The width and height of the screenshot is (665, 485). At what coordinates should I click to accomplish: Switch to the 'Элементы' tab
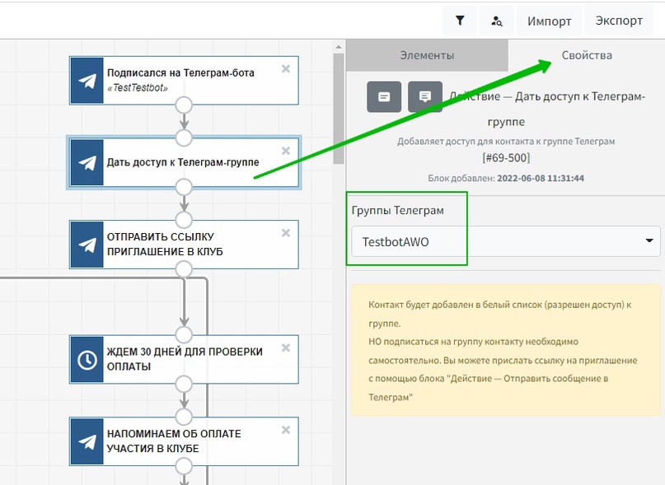tap(427, 55)
